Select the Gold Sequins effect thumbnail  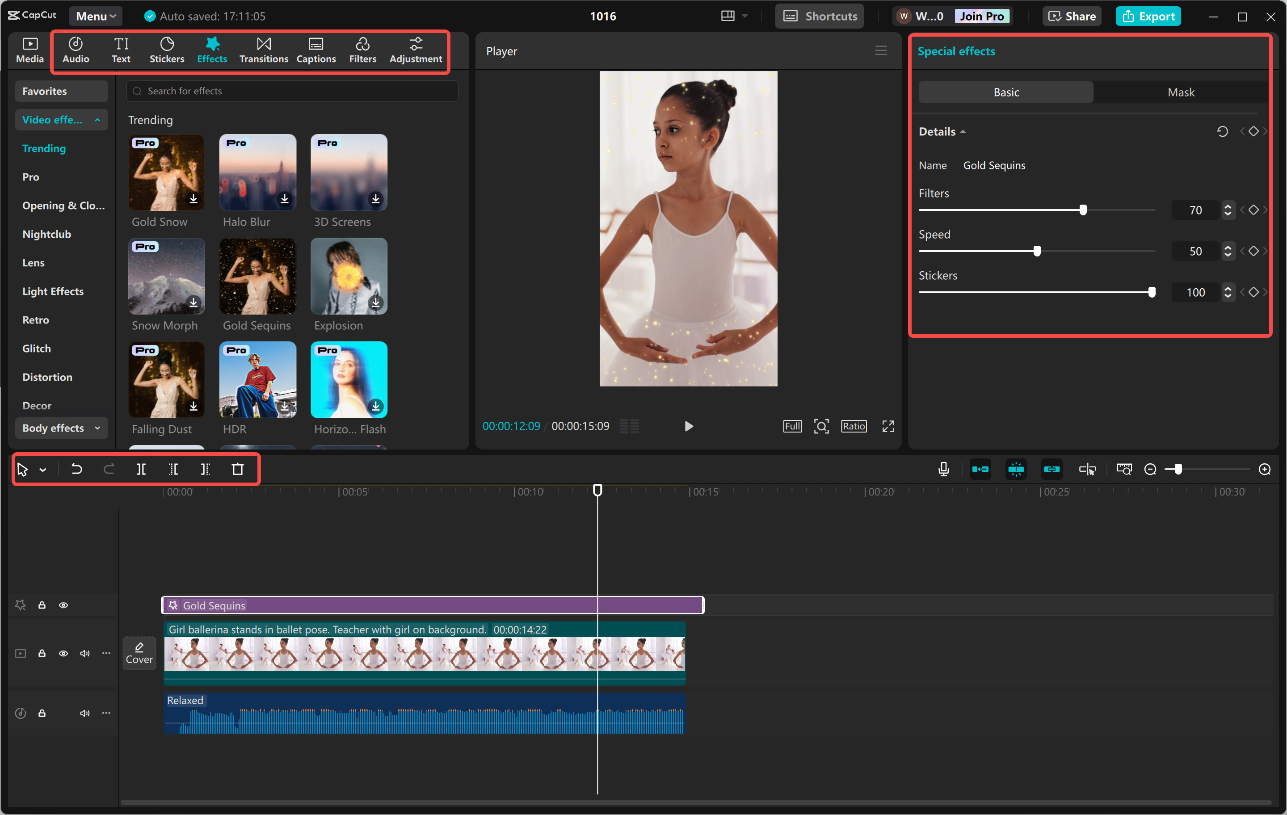tap(257, 276)
